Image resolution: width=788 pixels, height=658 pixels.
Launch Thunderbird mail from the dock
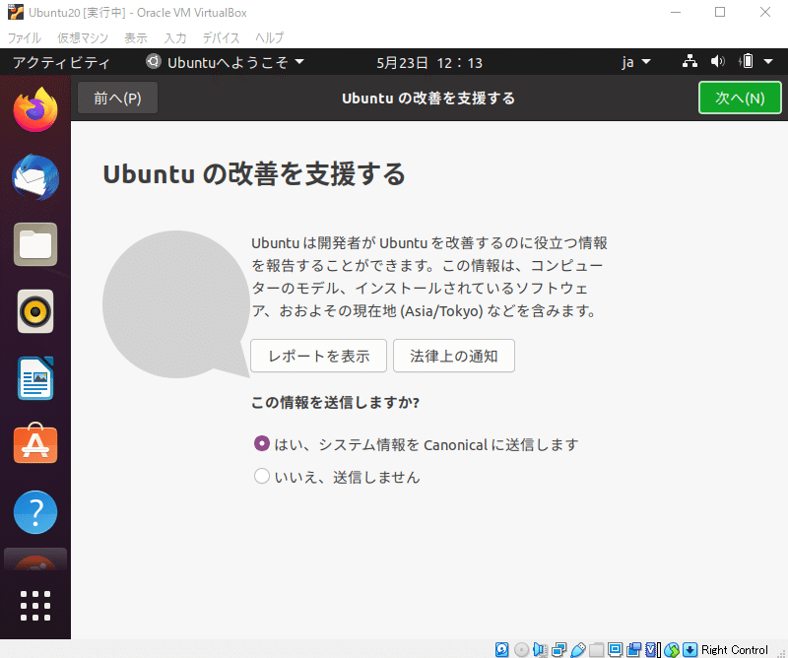(35, 177)
